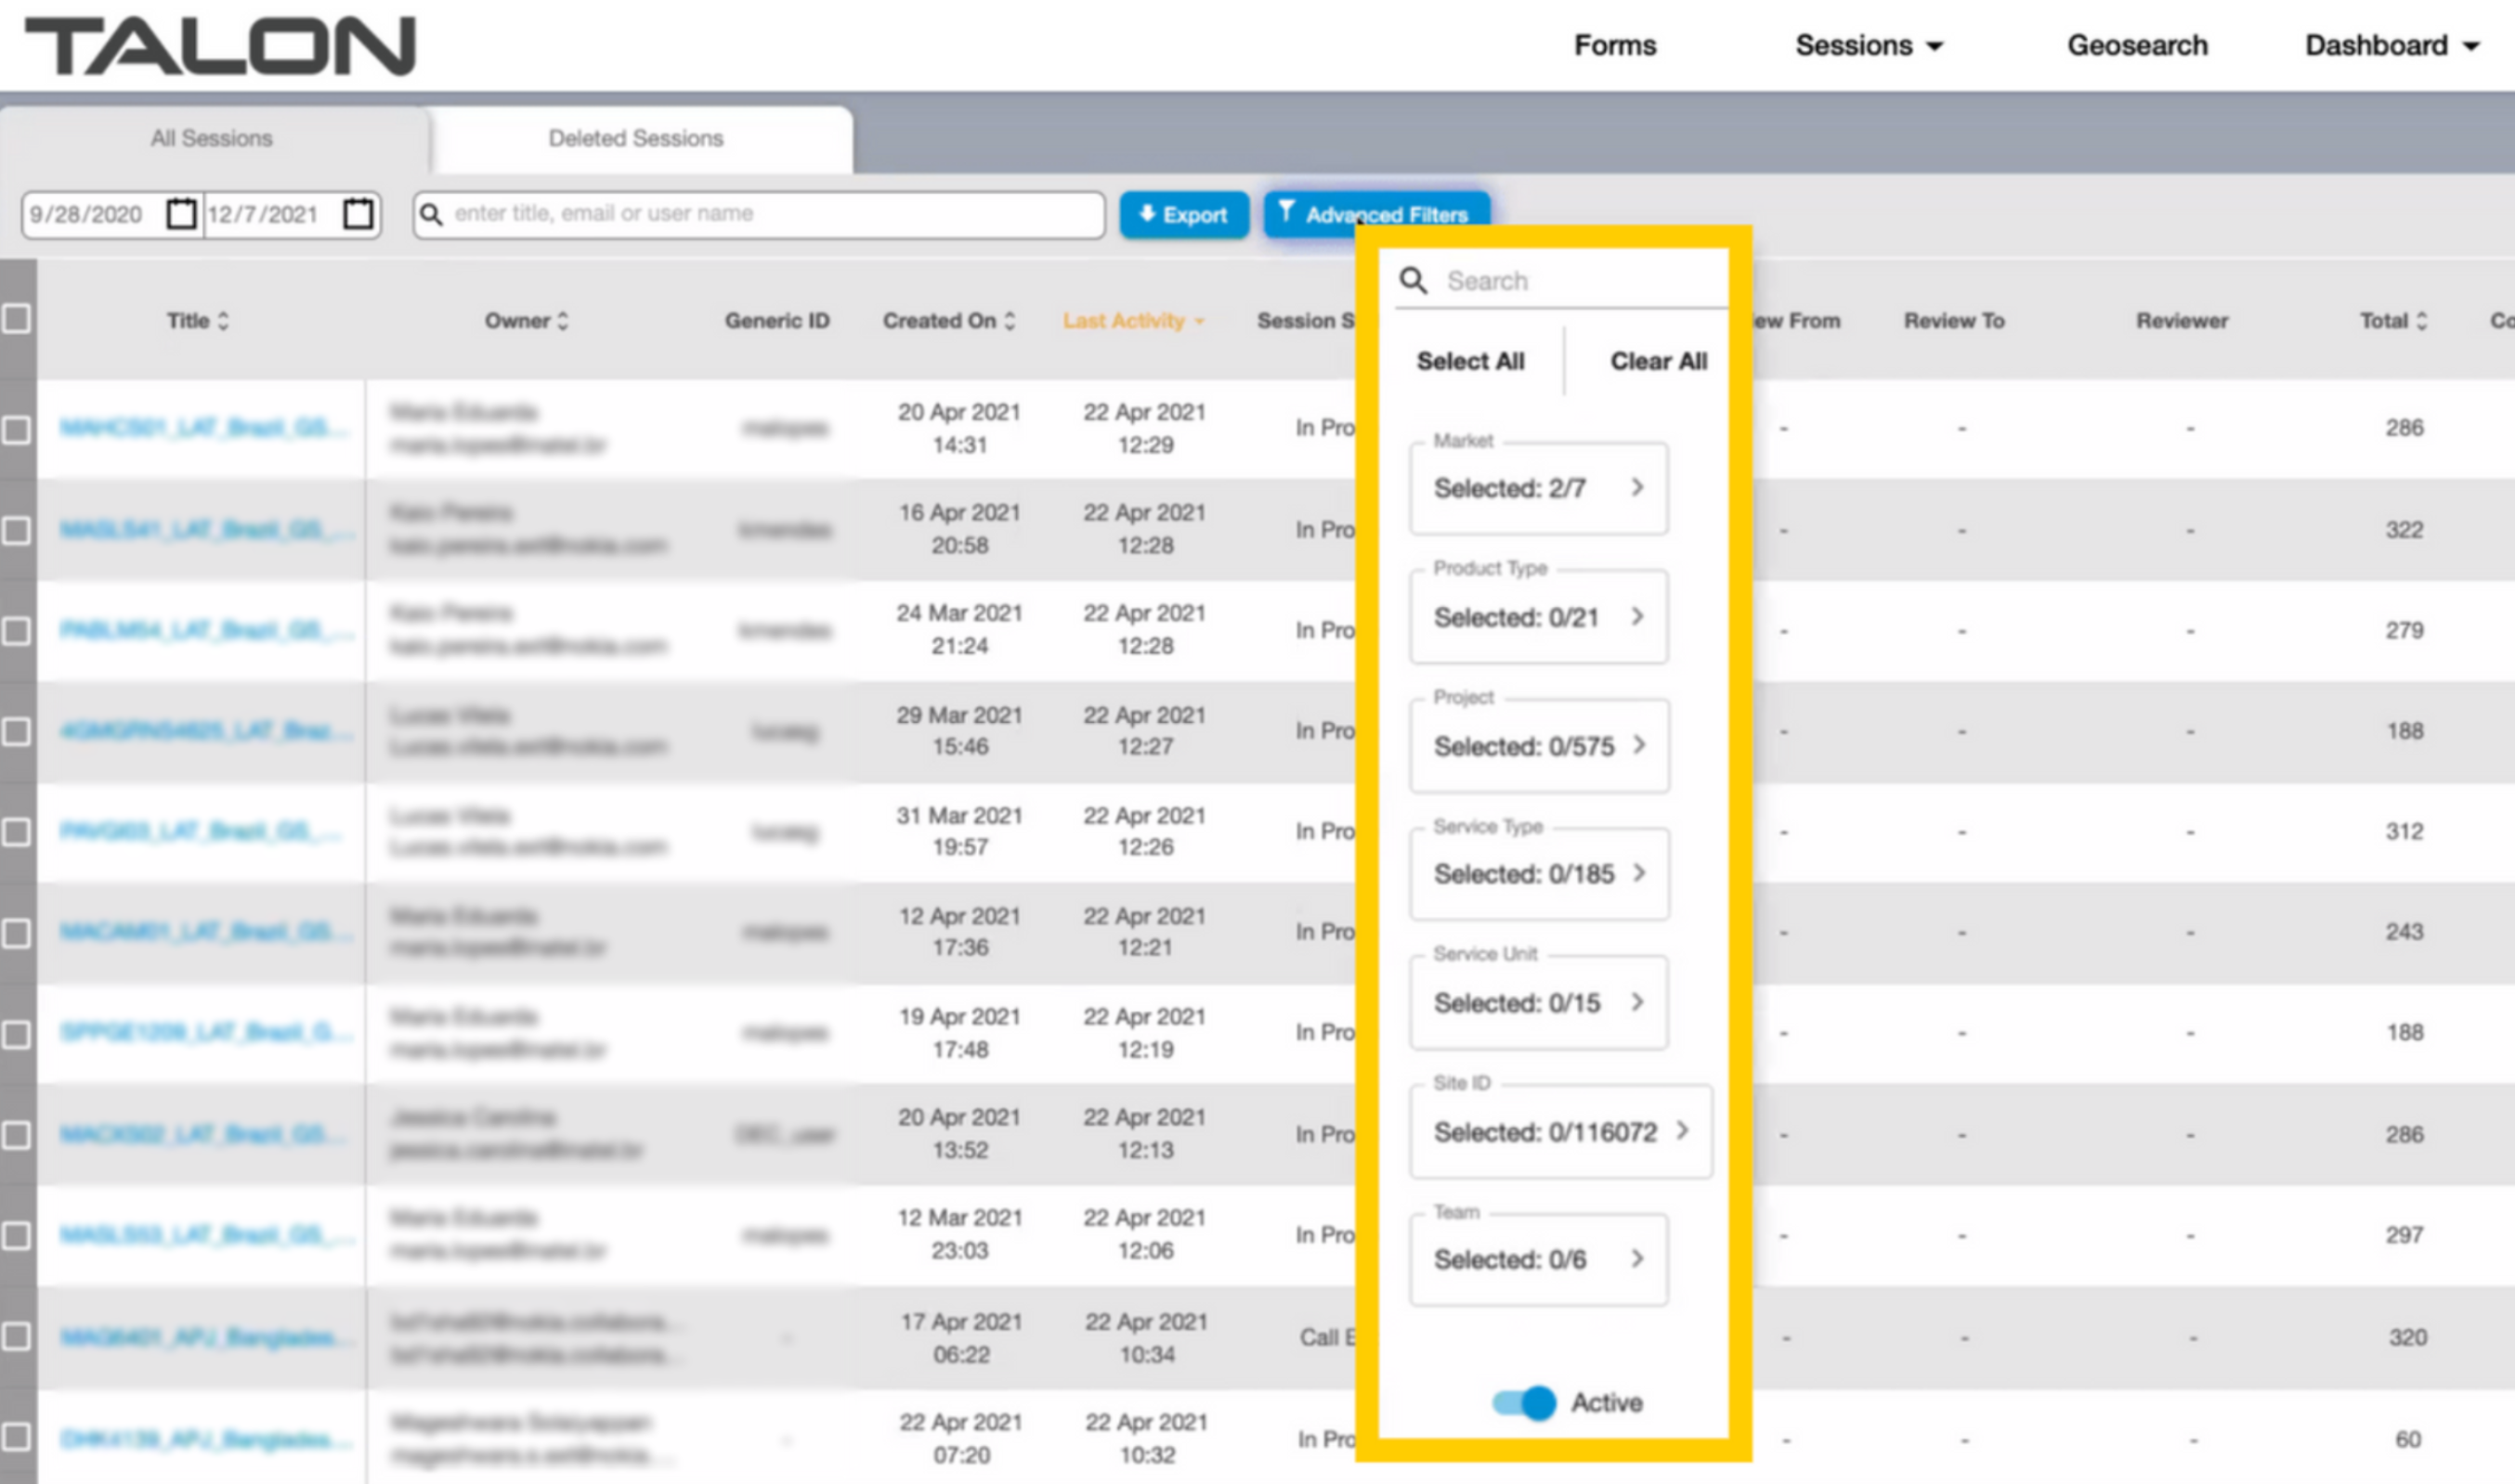Sort by Title column arrows

point(223,321)
